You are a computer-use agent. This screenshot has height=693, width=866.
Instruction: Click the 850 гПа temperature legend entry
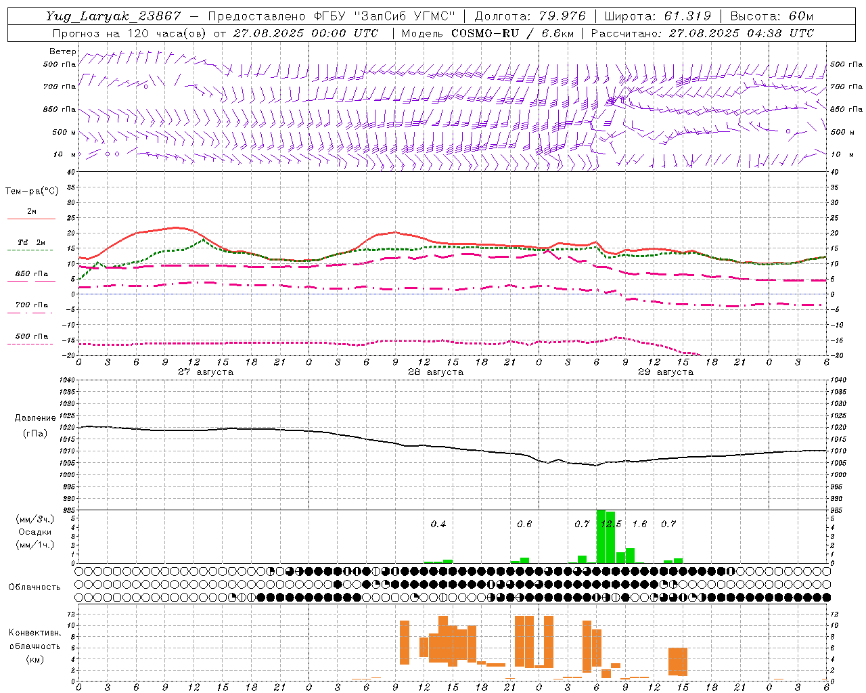(32, 274)
